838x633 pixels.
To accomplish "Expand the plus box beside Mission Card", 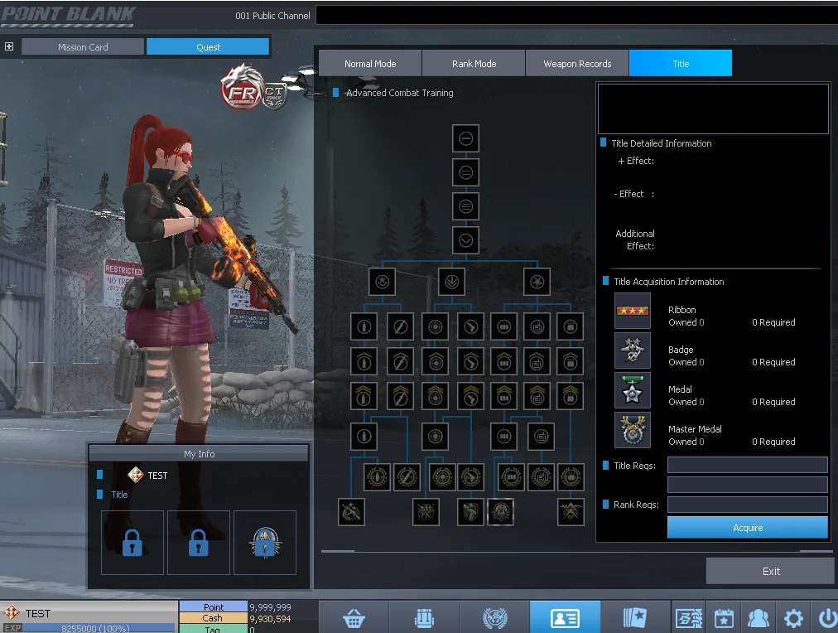I will pos(9,46).
